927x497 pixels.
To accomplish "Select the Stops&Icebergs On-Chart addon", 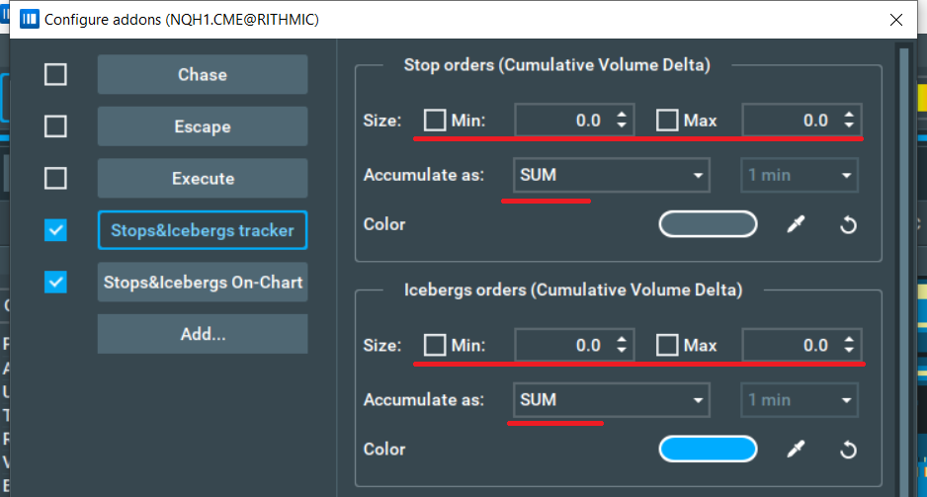I will [x=203, y=283].
